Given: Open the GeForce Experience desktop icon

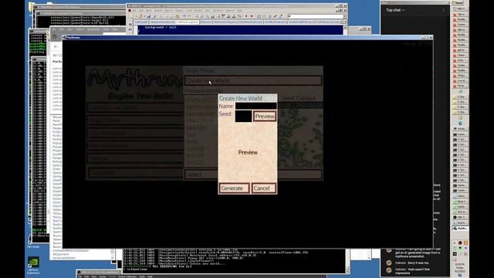Looking at the screenshot, I should (33, 265).
